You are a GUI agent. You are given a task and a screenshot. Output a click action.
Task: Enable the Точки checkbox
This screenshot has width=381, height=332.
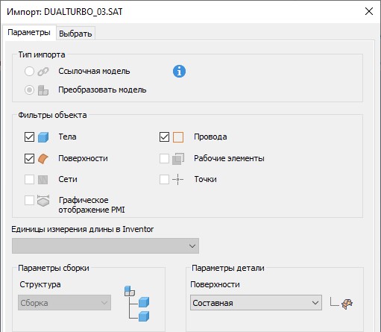click(164, 179)
